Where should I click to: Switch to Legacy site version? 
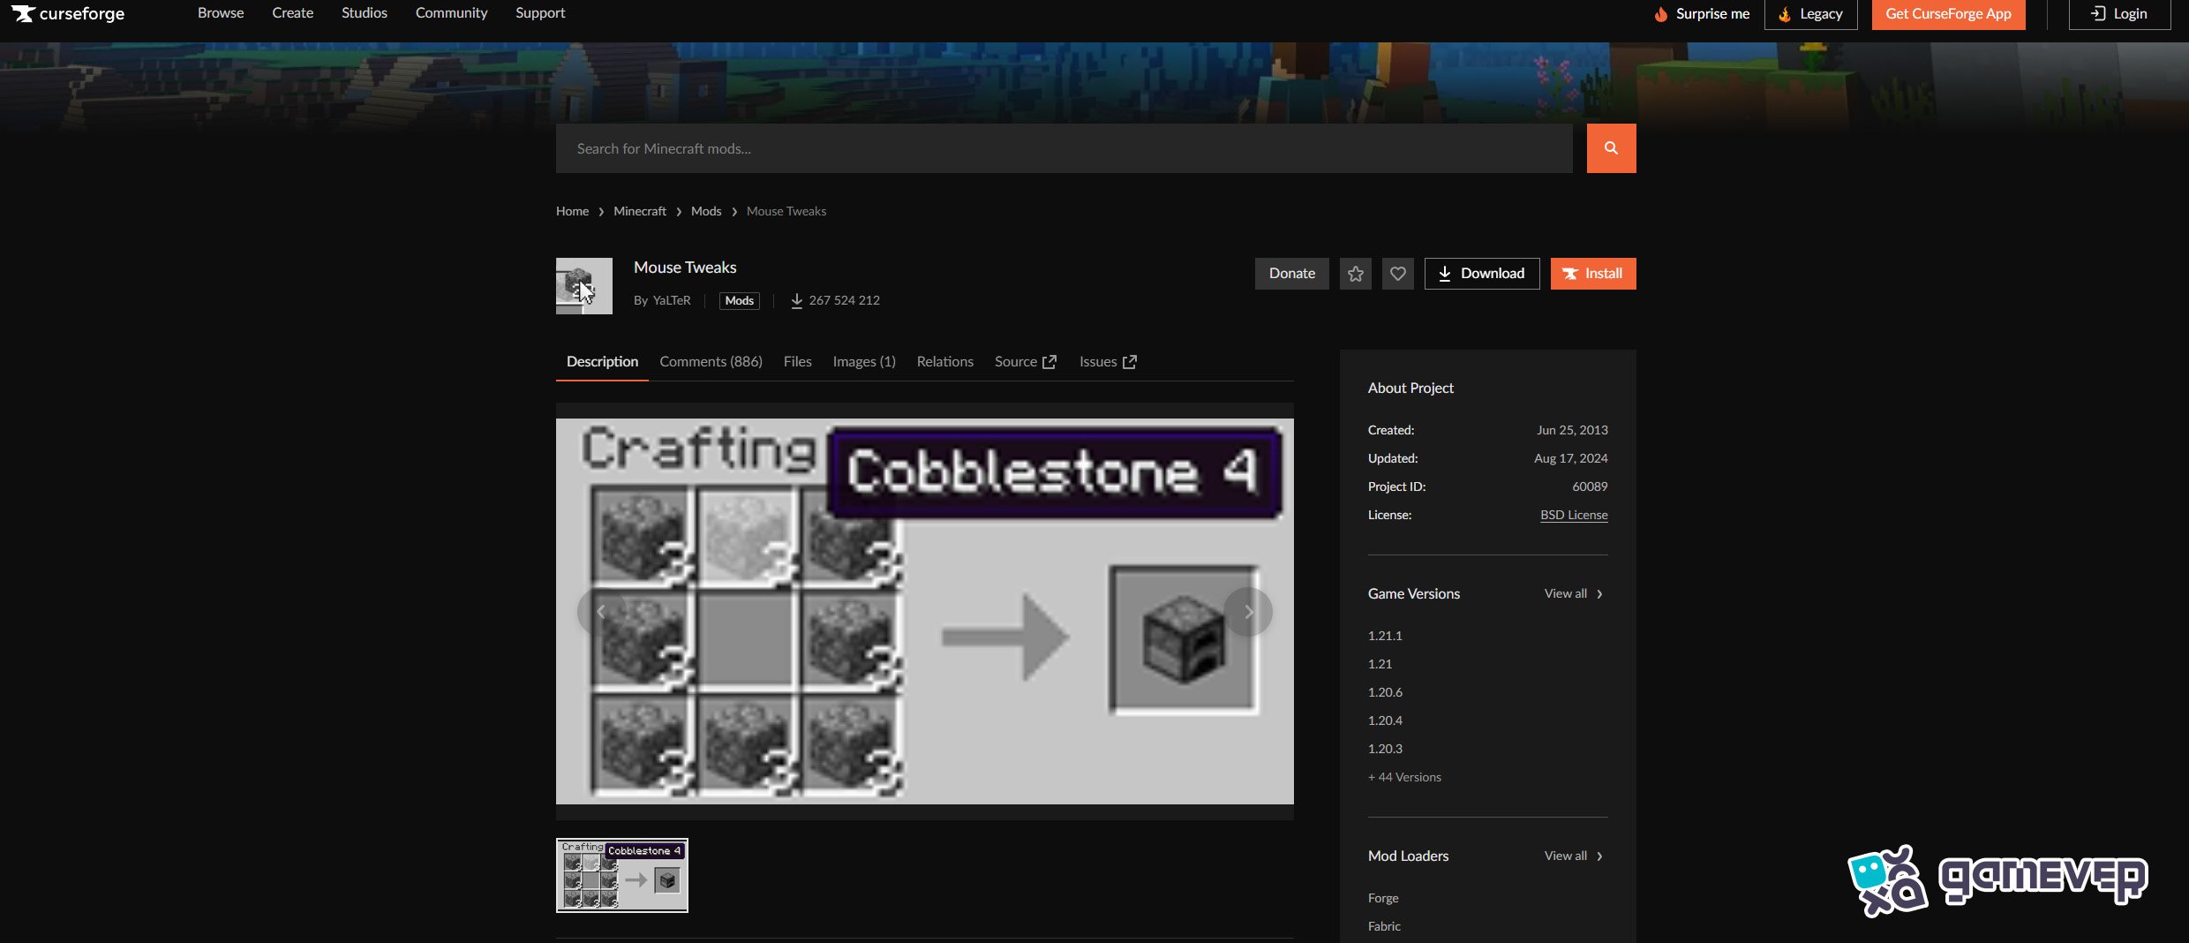[1810, 14]
